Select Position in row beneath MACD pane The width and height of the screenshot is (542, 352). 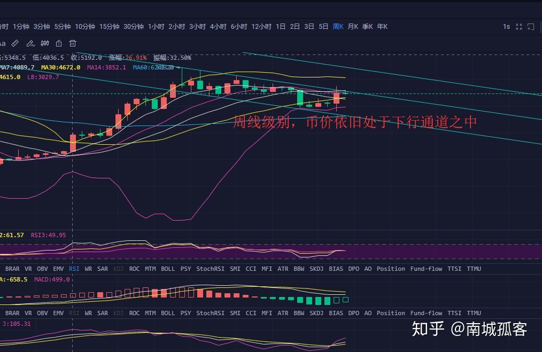point(391,314)
